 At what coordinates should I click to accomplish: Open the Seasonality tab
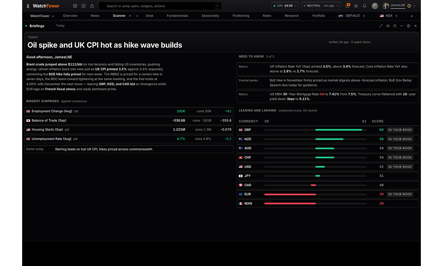click(210, 16)
